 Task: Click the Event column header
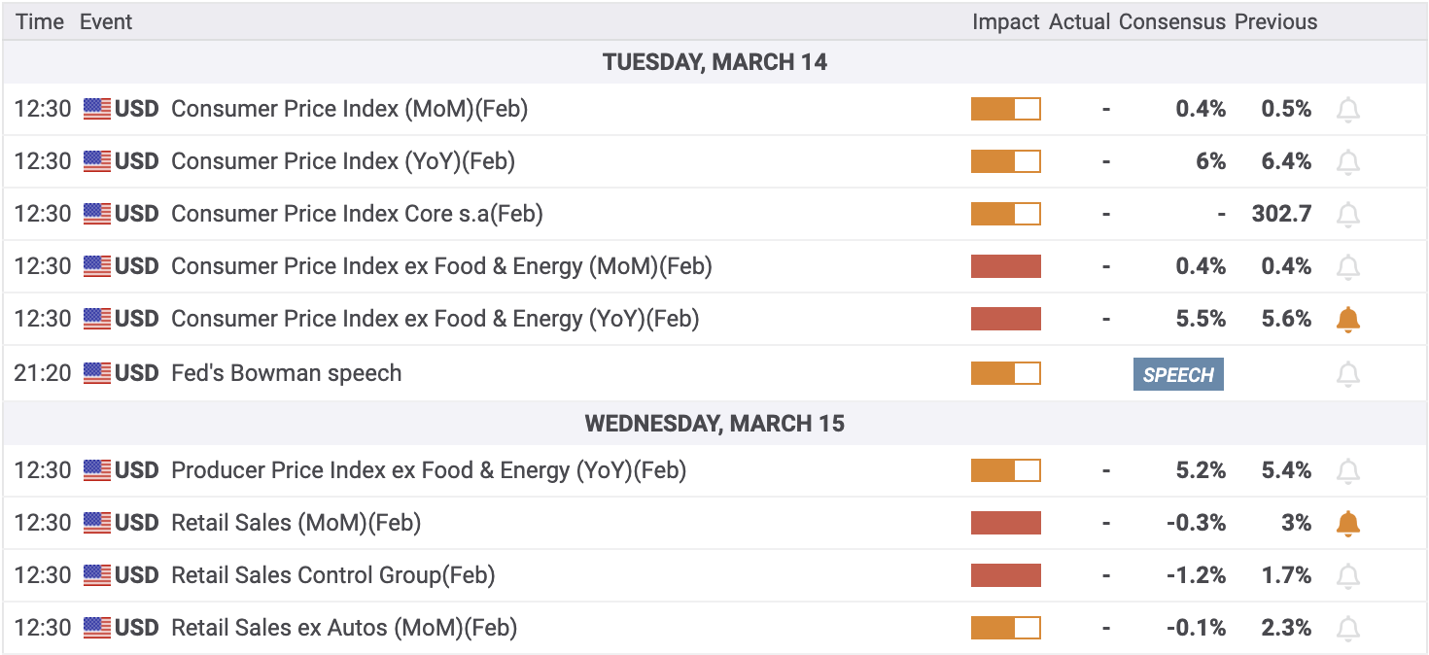pyautogui.click(x=106, y=21)
